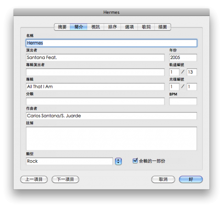
Task: Select the 簡介 tab
Action: [78, 27]
